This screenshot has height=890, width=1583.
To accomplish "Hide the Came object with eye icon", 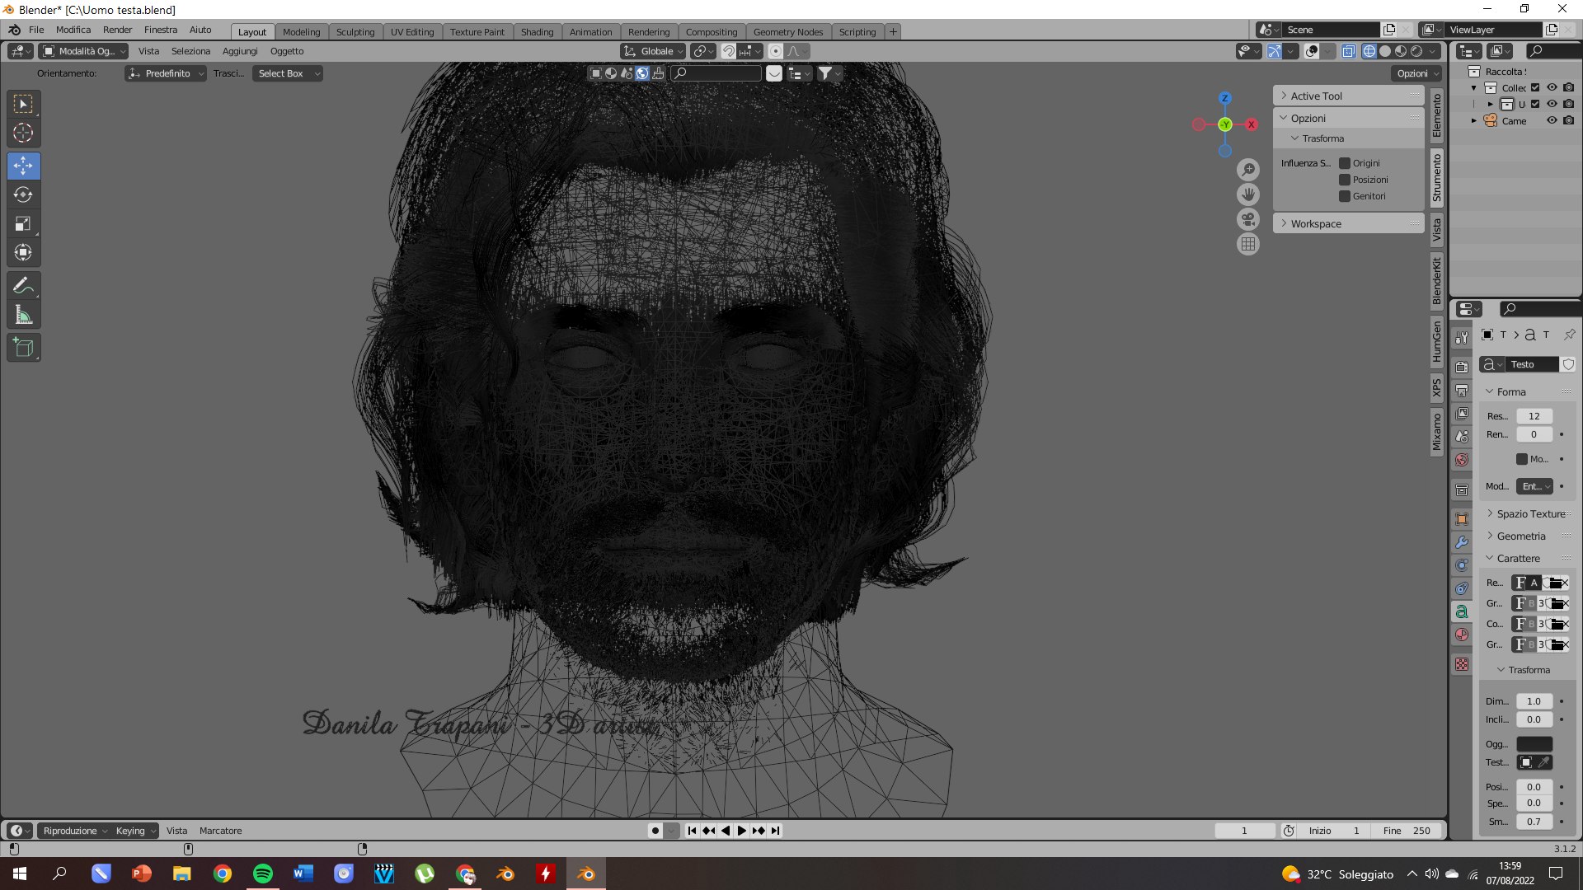I will (x=1551, y=120).
